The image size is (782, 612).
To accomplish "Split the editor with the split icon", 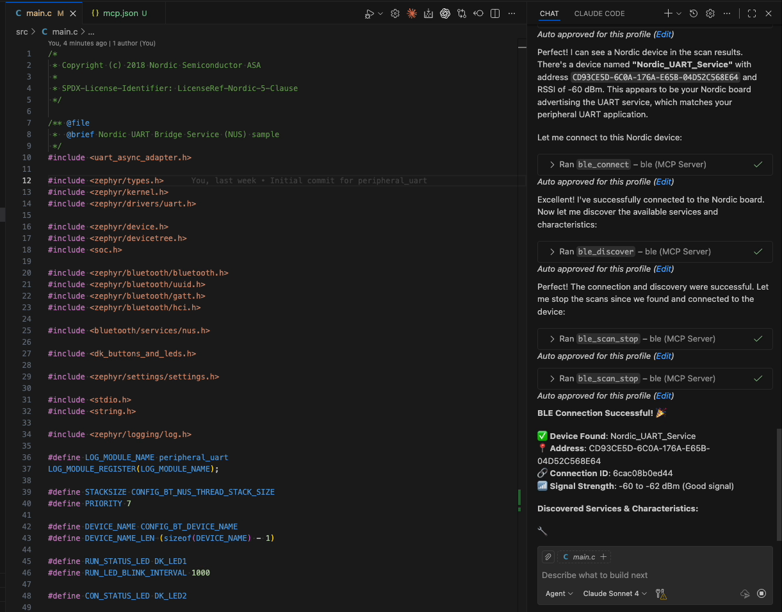I will coord(495,13).
